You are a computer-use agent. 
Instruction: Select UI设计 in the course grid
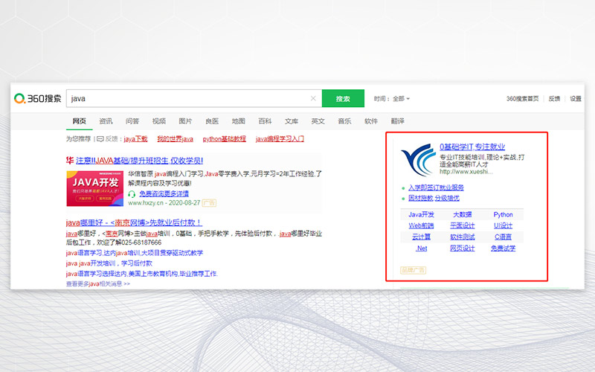(504, 225)
